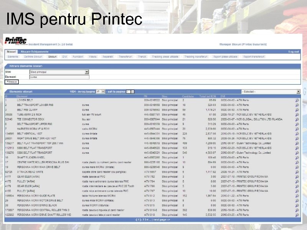
Task: Open magnifier for PERSONNA MCRW MOTOR DRIVE BELT
Action: (297, 201)
